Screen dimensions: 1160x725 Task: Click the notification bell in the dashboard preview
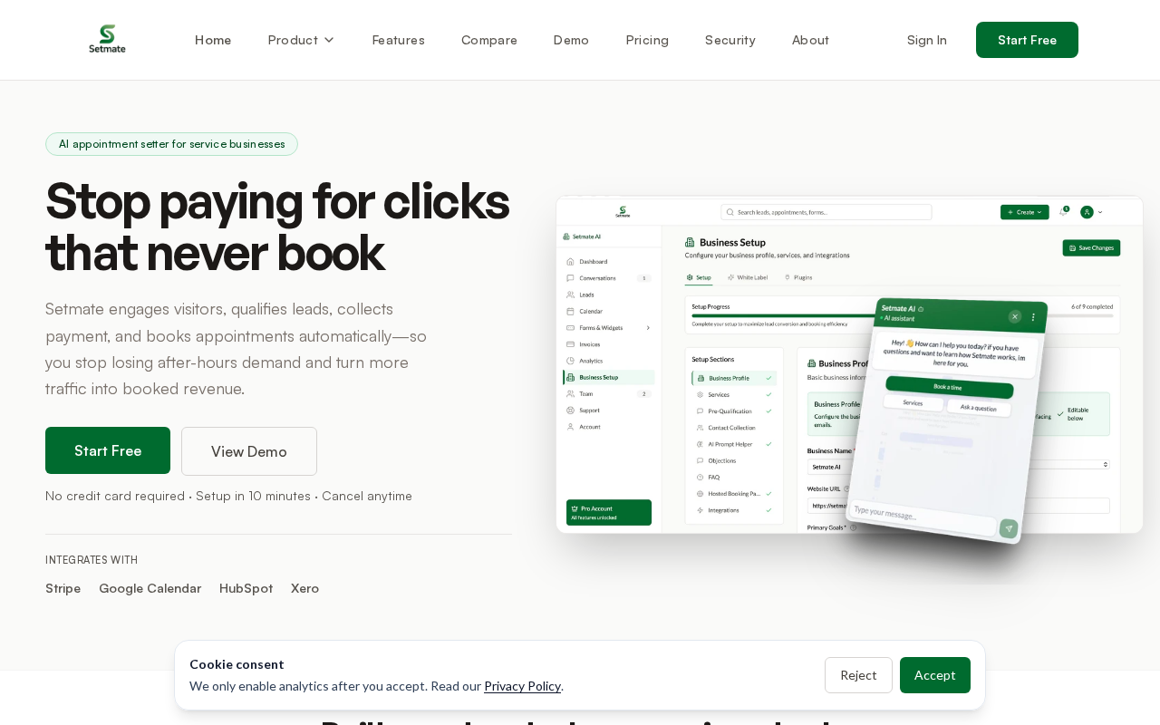pyautogui.click(x=1063, y=212)
